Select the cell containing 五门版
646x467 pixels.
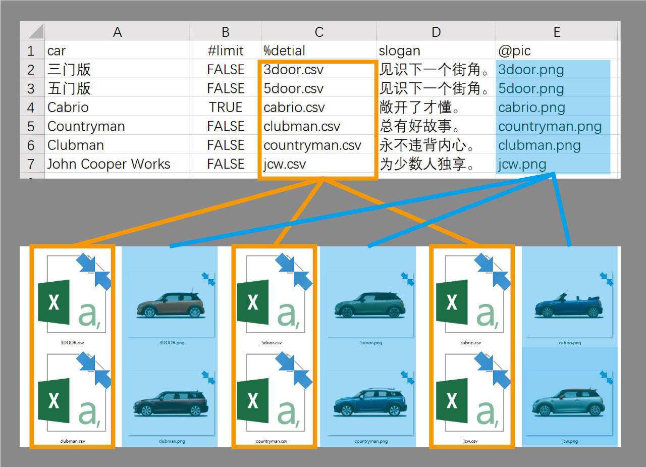click(117, 88)
